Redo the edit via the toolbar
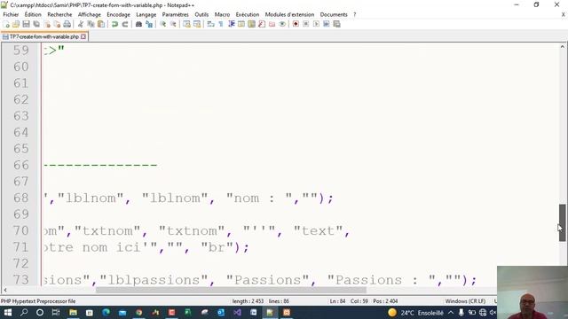568x319 pixels. (125, 24)
